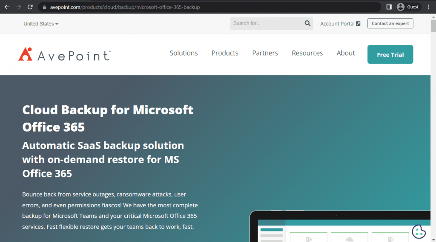Expand the United States region dropdown
This screenshot has height=242, width=436.
point(41,24)
